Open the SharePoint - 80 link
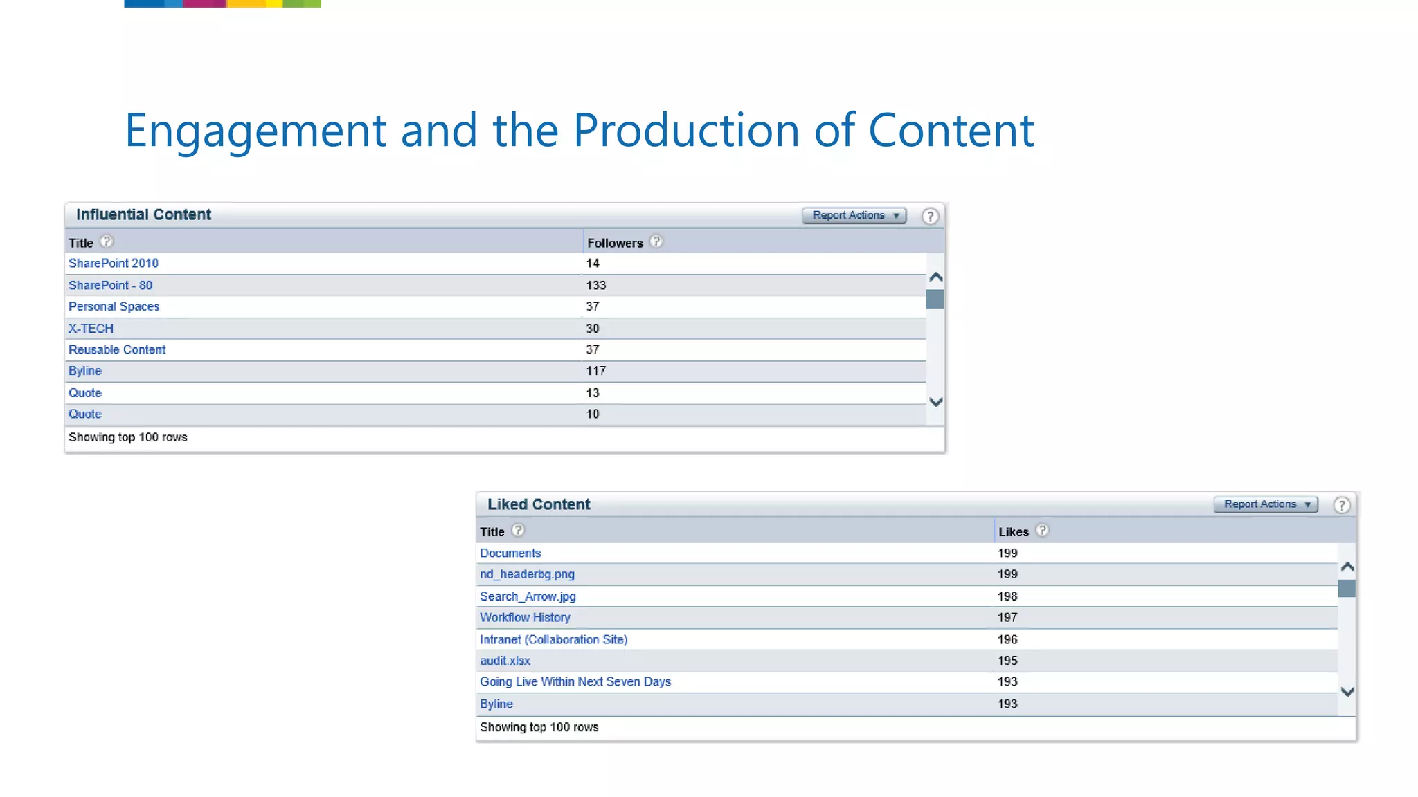 pyautogui.click(x=110, y=285)
